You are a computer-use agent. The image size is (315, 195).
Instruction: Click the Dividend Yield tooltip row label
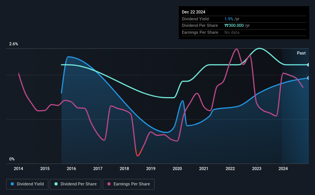(x=195, y=19)
